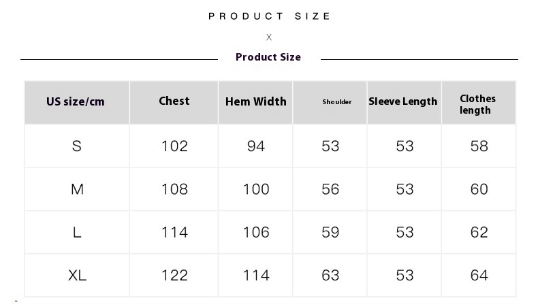Viewport: 538px width, 307px height.
Task: Click shoulder value 59 for size L
Action: [330, 232]
